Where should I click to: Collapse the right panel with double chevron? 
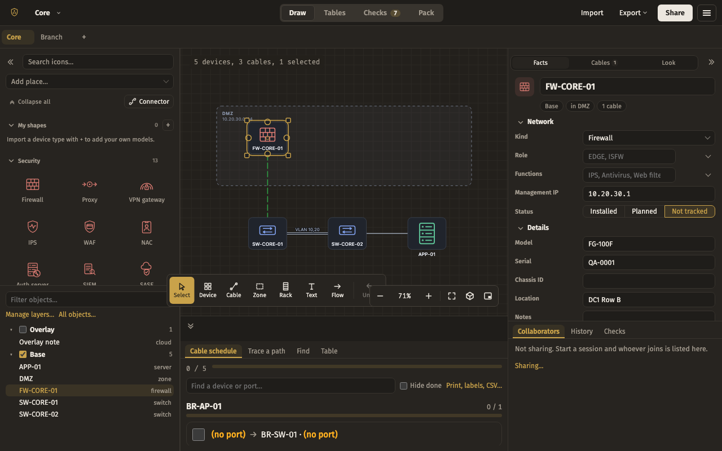711,63
